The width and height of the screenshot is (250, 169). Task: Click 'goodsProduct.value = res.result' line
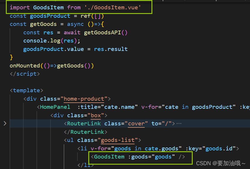click(x=75, y=49)
